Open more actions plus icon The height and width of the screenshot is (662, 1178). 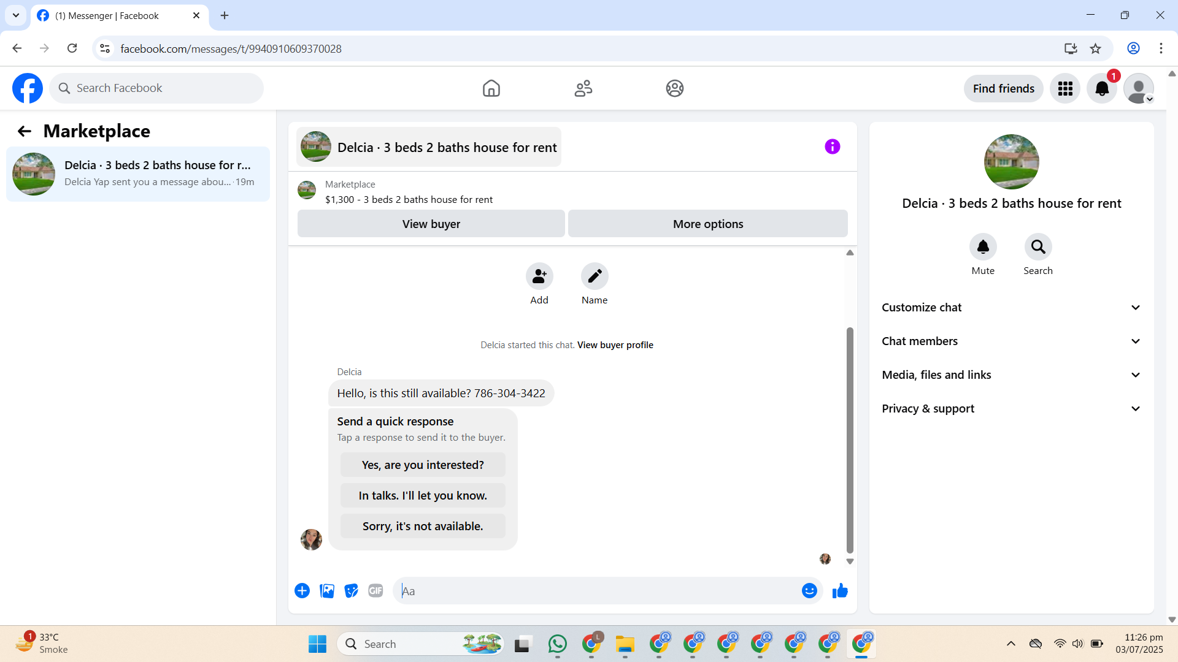point(302,591)
